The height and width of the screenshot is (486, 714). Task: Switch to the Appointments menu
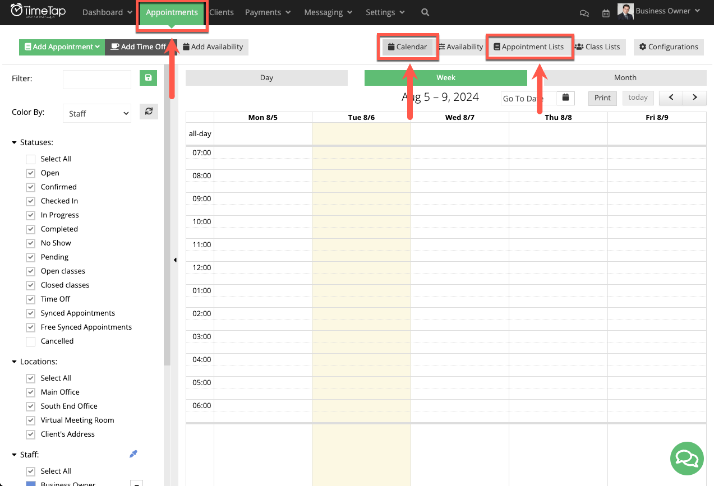point(172,12)
